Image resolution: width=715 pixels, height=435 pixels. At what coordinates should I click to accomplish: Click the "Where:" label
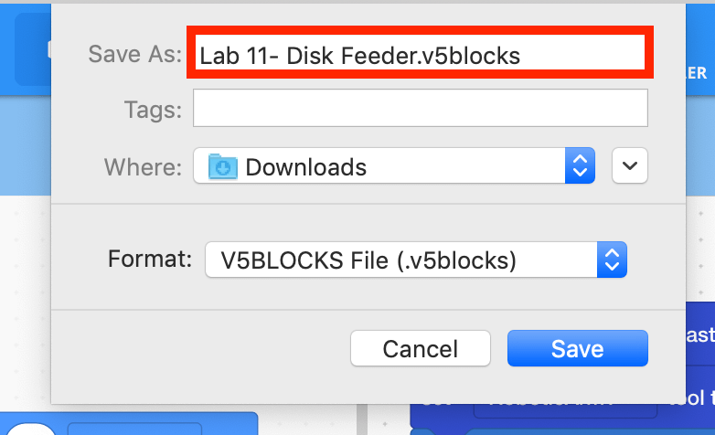pyautogui.click(x=142, y=167)
